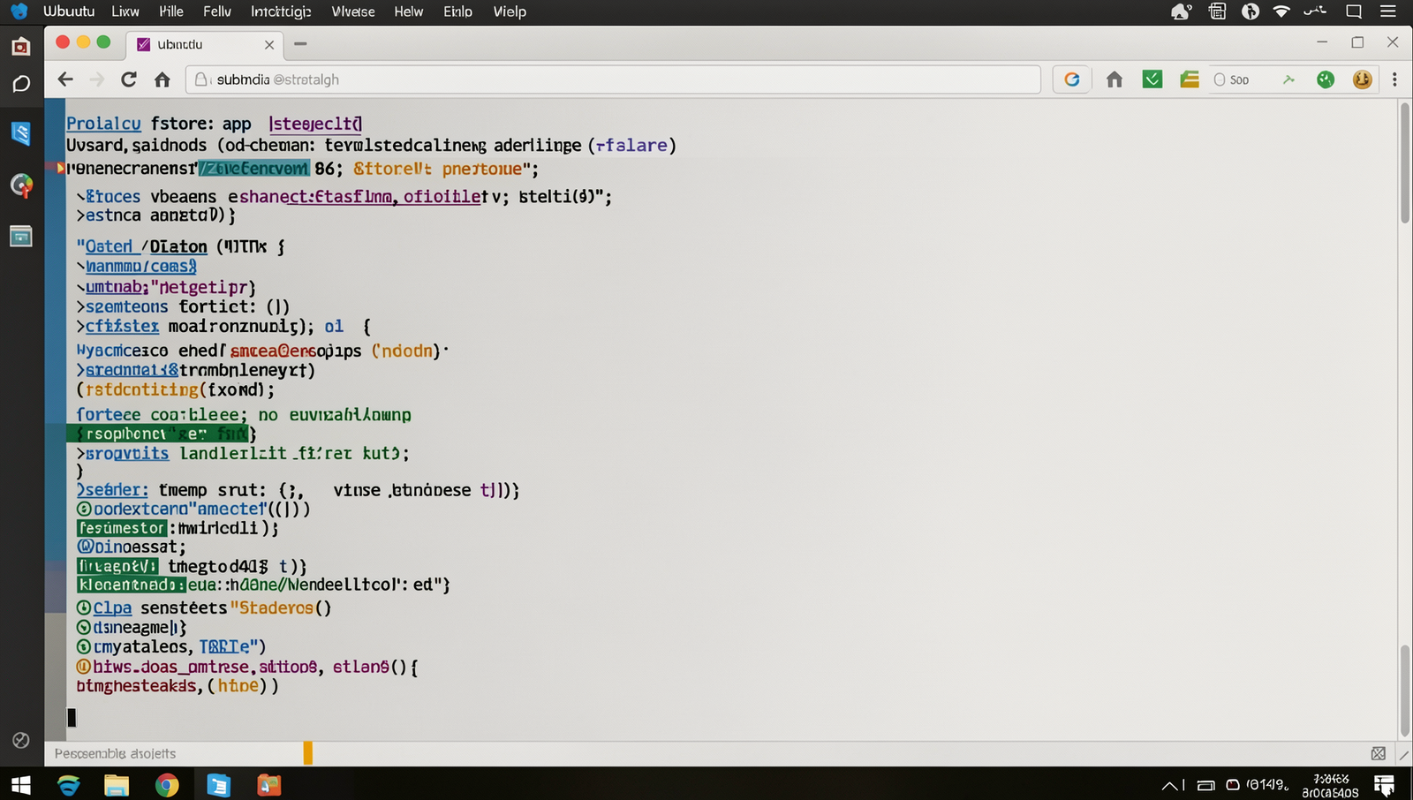1413x800 pixels.
Task: Click the |steoeclt link
Action: click(315, 124)
